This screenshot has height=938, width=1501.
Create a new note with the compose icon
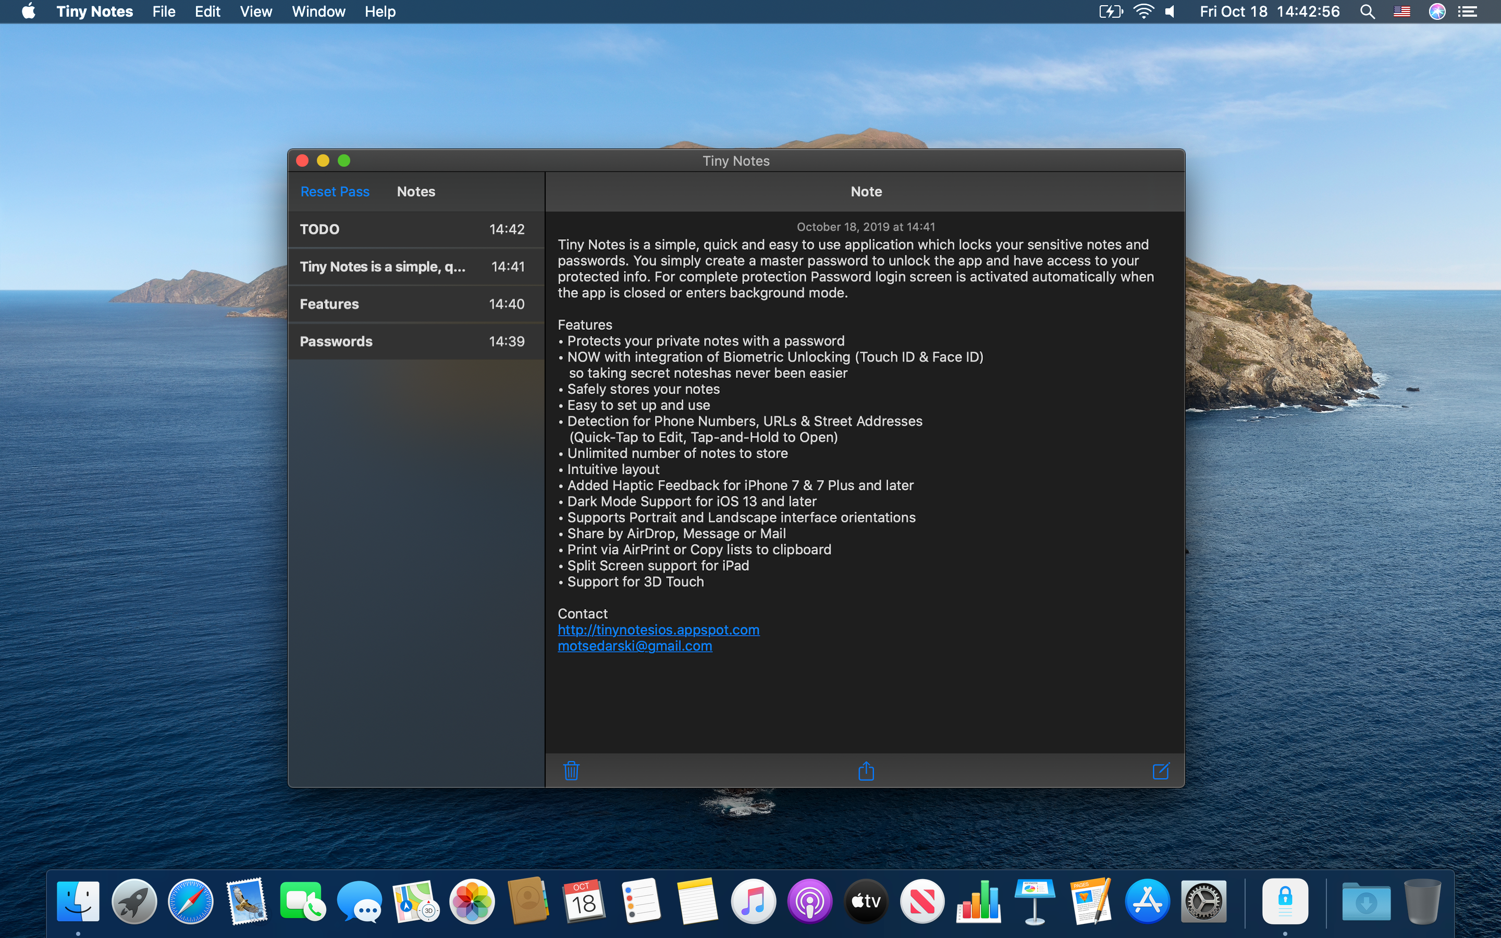1161,771
